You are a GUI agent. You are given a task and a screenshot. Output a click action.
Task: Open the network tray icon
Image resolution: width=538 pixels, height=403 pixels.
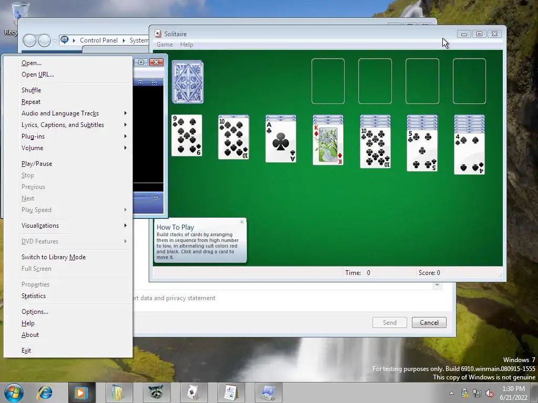pos(477,393)
